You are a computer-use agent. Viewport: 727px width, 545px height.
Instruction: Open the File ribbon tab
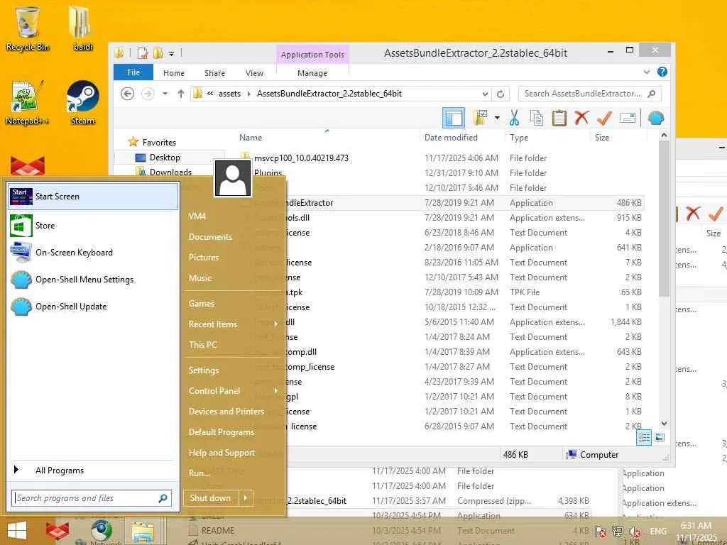(133, 72)
